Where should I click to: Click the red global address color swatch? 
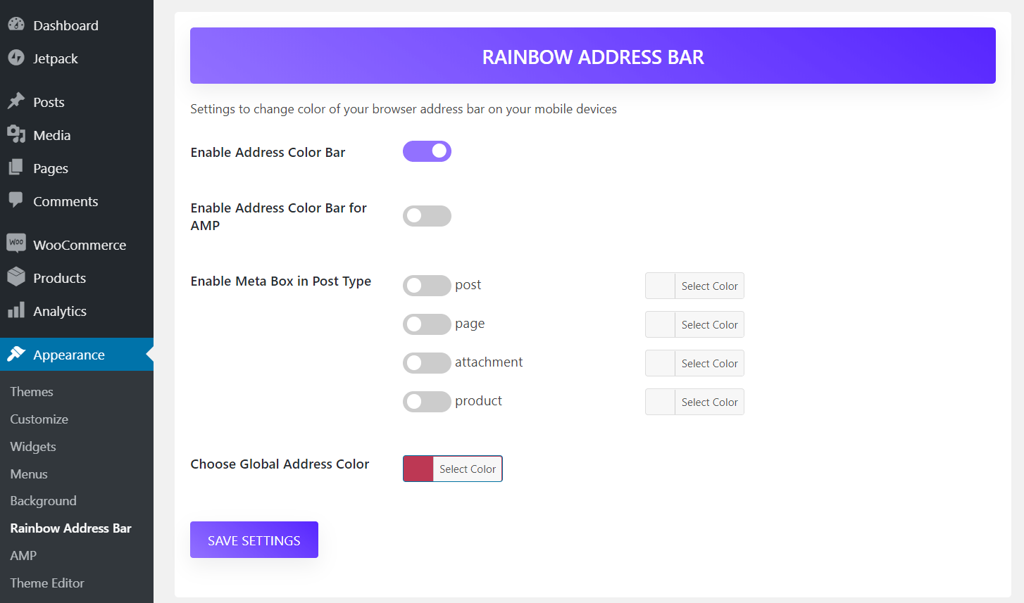click(x=418, y=469)
